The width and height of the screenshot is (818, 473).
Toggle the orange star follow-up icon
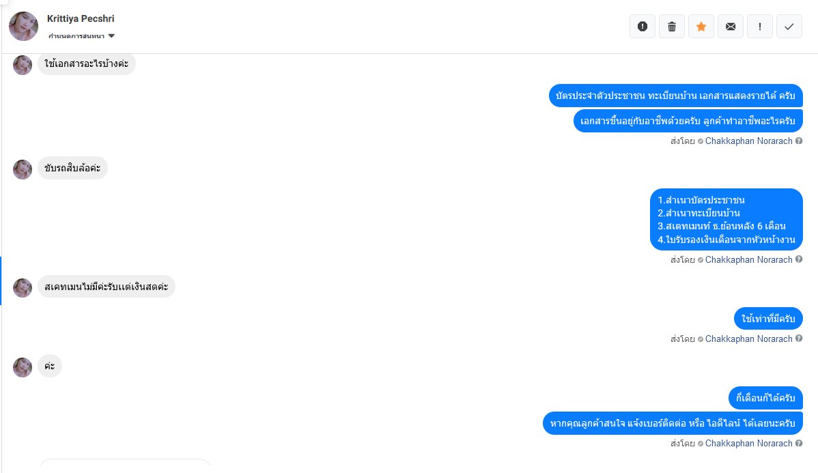pos(701,27)
